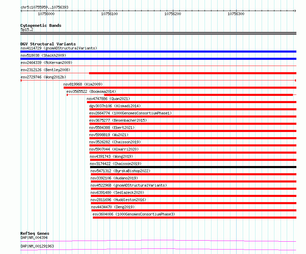The width and height of the screenshot is (306, 254).
Task: Click gene label DAP|NM_001291963
Action: (37, 246)
